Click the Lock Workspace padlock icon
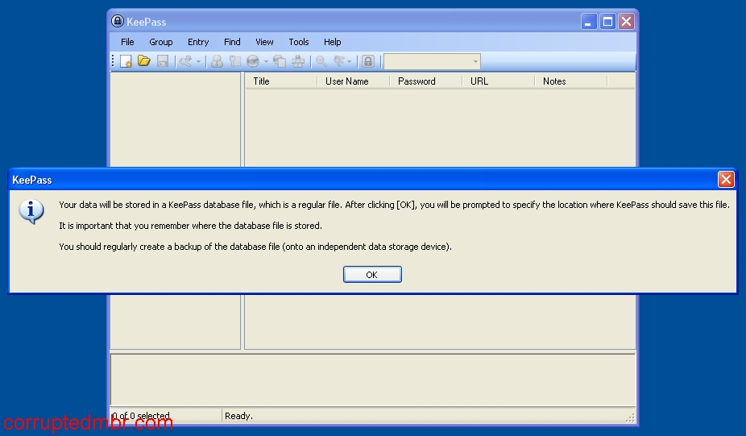 click(368, 61)
